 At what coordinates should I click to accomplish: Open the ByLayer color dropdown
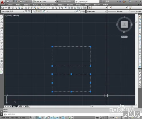(x=96, y=11)
